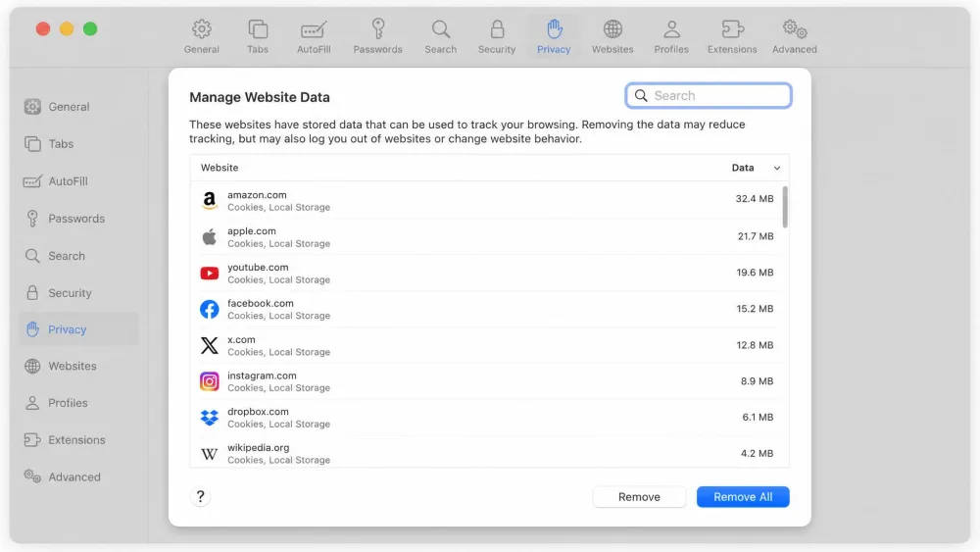Select Websites in the left sidebar
Image resolution: width=980 pixels, height=552 pixels.
(x=78, y=366)
